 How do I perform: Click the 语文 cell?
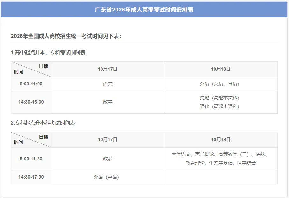tap(108, 84)
